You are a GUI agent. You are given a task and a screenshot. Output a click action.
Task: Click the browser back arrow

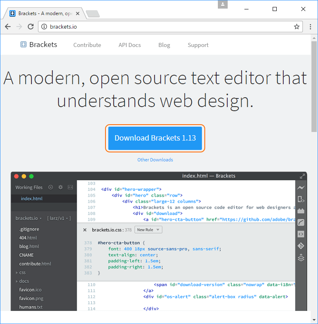8,27
